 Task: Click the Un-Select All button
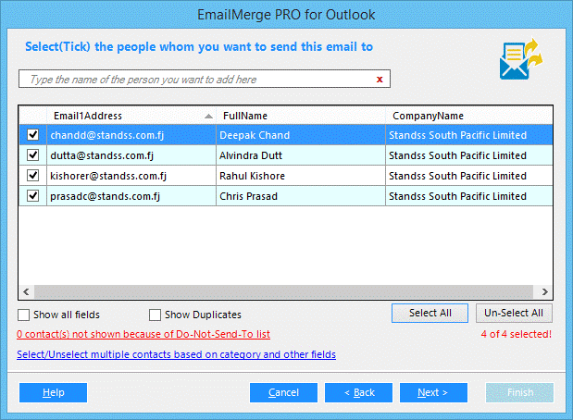point(514,313)
